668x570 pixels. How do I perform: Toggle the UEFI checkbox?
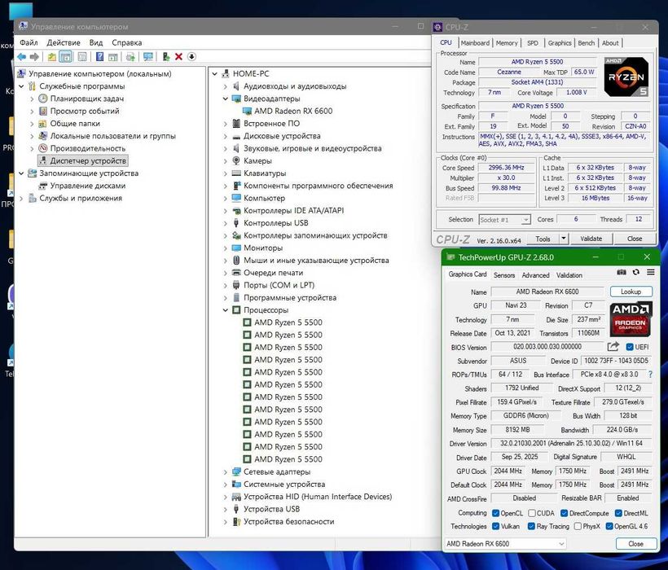pos(630,347)
